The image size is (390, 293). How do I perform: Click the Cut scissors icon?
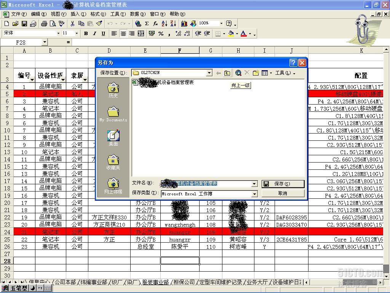[x=72, y=24]
